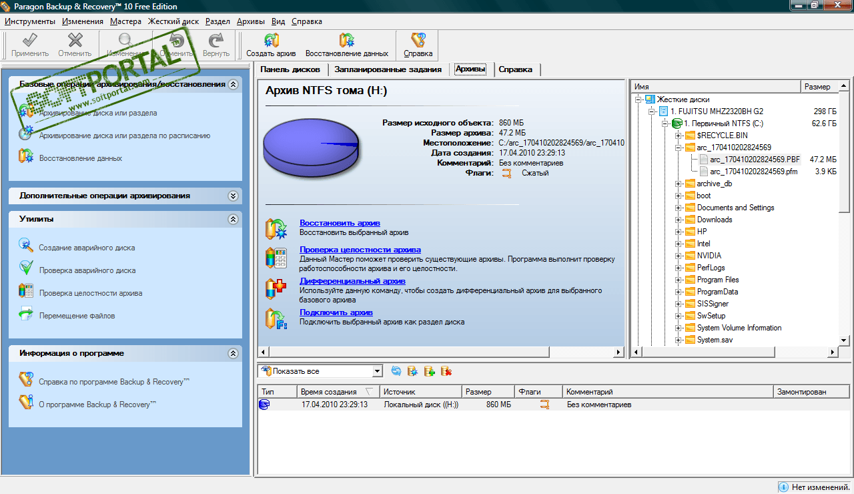Viewport: 854px width, 494px height.
Task: Click the delete archive icon with red X
Action: coord(446,371)
